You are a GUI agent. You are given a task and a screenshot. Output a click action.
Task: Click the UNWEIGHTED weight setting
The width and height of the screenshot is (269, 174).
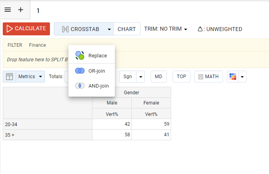(220, 29)
